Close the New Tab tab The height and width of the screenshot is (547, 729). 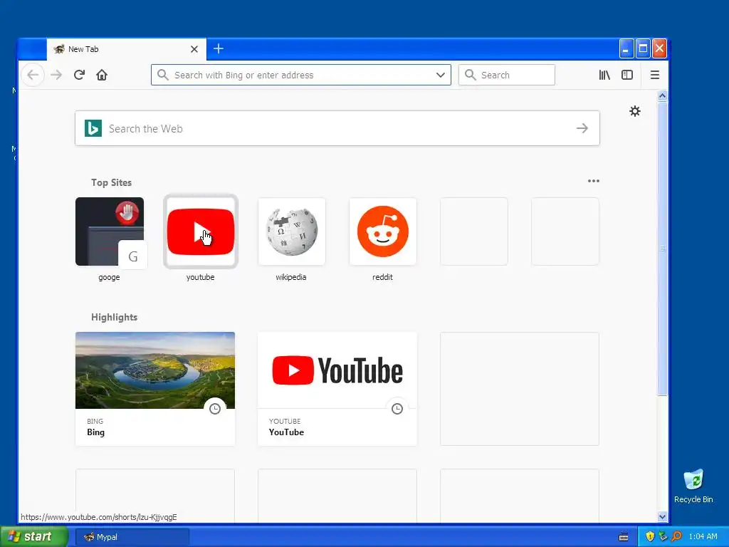point(194,49)
